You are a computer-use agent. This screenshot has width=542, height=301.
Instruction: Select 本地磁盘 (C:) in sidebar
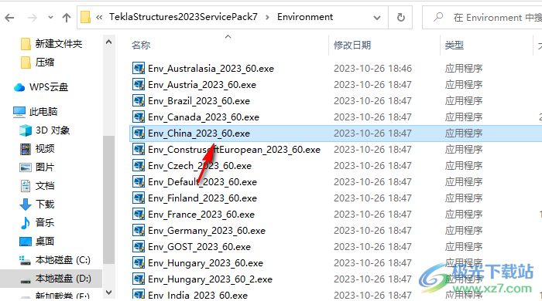click(55, 260)
